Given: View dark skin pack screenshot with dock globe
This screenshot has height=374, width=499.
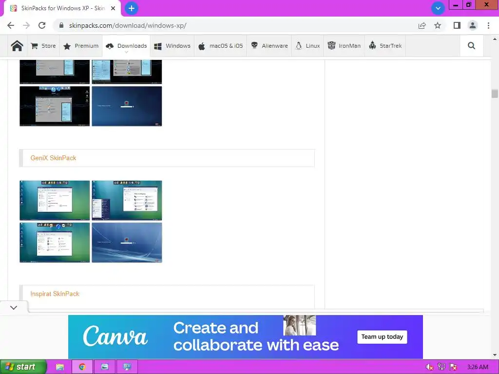Looking at the screenshot, I should [x=55, y=106].
